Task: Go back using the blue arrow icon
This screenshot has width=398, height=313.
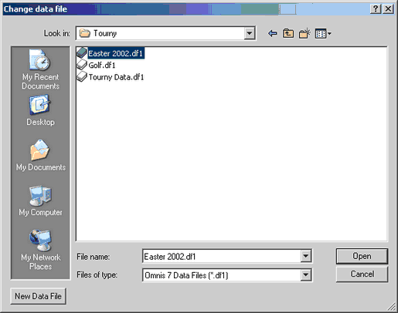Action: (273, 33)
